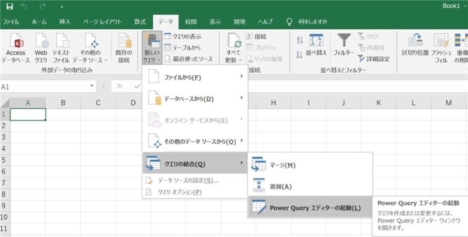Switch to the ページ レイアウト tab

pos(102,22)
